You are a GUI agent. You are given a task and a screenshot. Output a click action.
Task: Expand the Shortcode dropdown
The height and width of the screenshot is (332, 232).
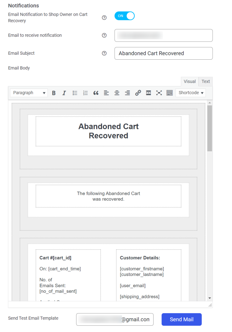tap(191, 93)
